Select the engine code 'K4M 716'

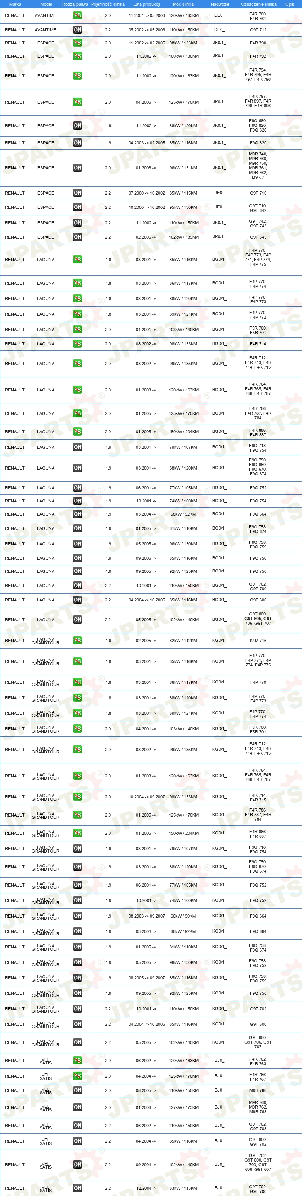point(258,641)
